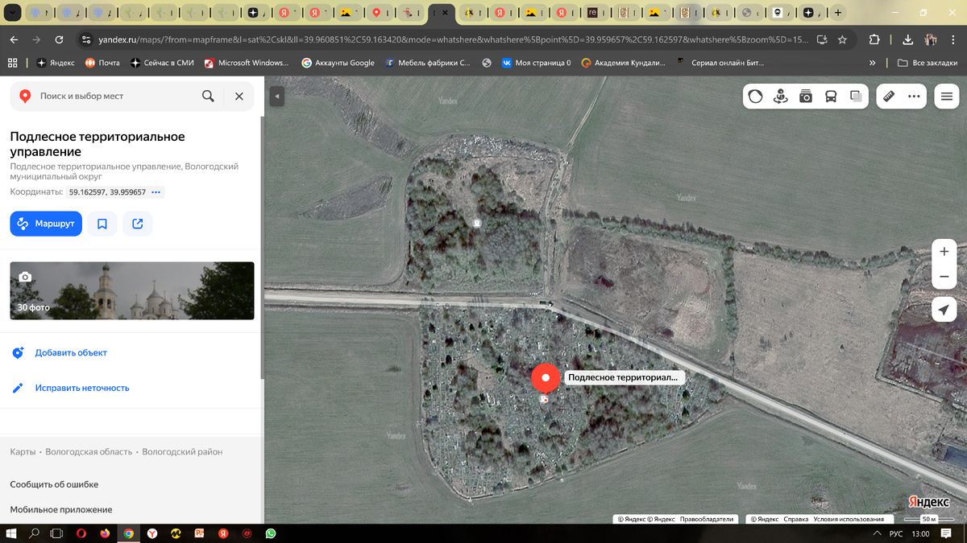Viewport: 967px width, 543px height.
Task: Open Аккаунты Google bookmark
Action: click(x=338, y=63)
